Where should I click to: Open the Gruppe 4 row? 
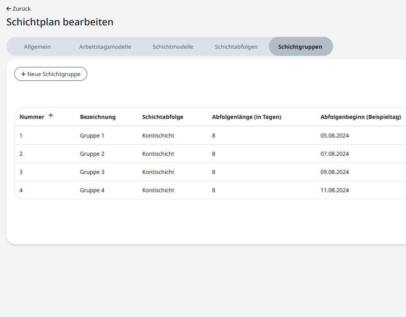92,190
